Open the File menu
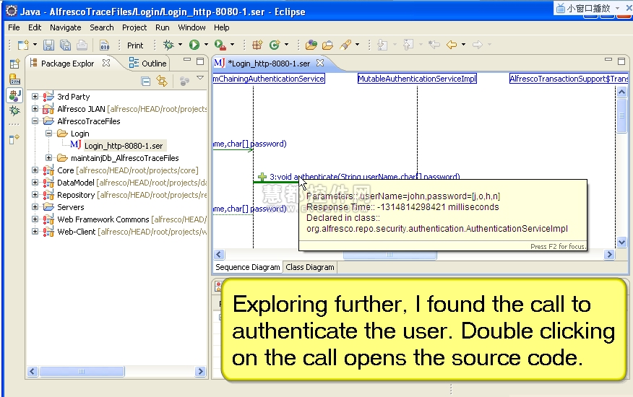Screen dimensions: 633x397 [x=14, y=27]
